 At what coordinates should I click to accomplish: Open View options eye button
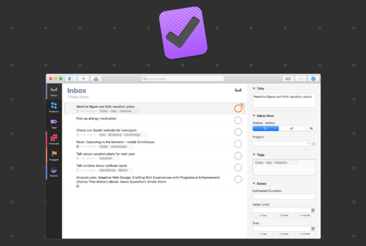[x=288, y=78]
